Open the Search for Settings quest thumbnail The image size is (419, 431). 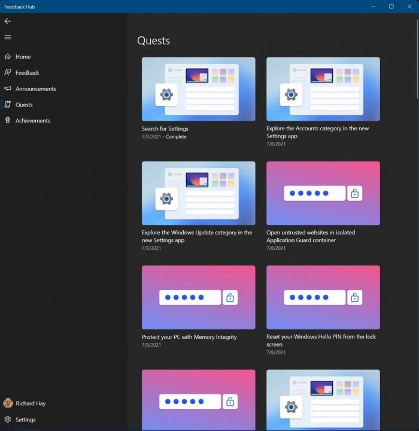click(x=198, y=89)
